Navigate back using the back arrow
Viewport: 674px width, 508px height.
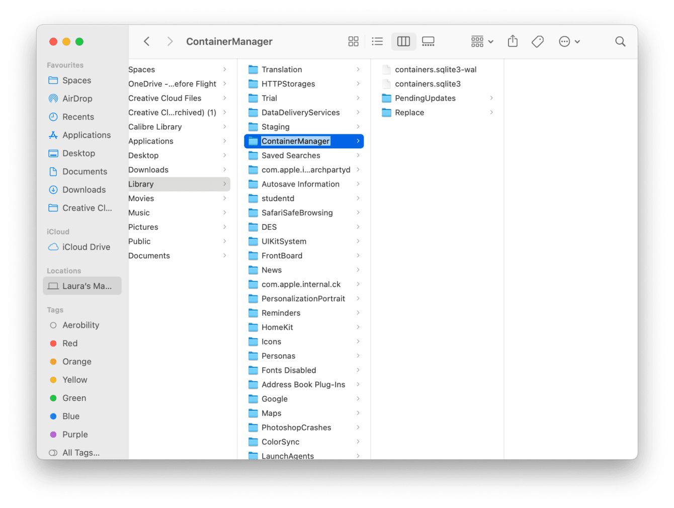point(146,41)
